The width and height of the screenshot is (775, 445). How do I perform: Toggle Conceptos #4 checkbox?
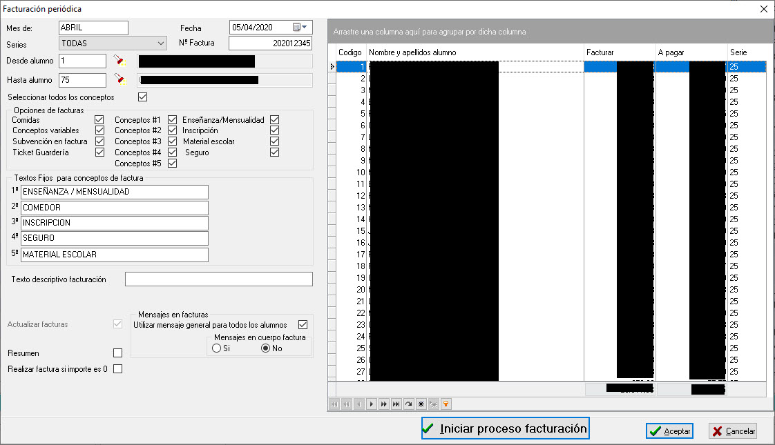(x=173, y=152)
